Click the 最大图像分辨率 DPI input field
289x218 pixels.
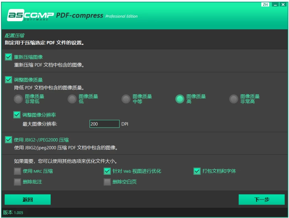coord(104,124)
